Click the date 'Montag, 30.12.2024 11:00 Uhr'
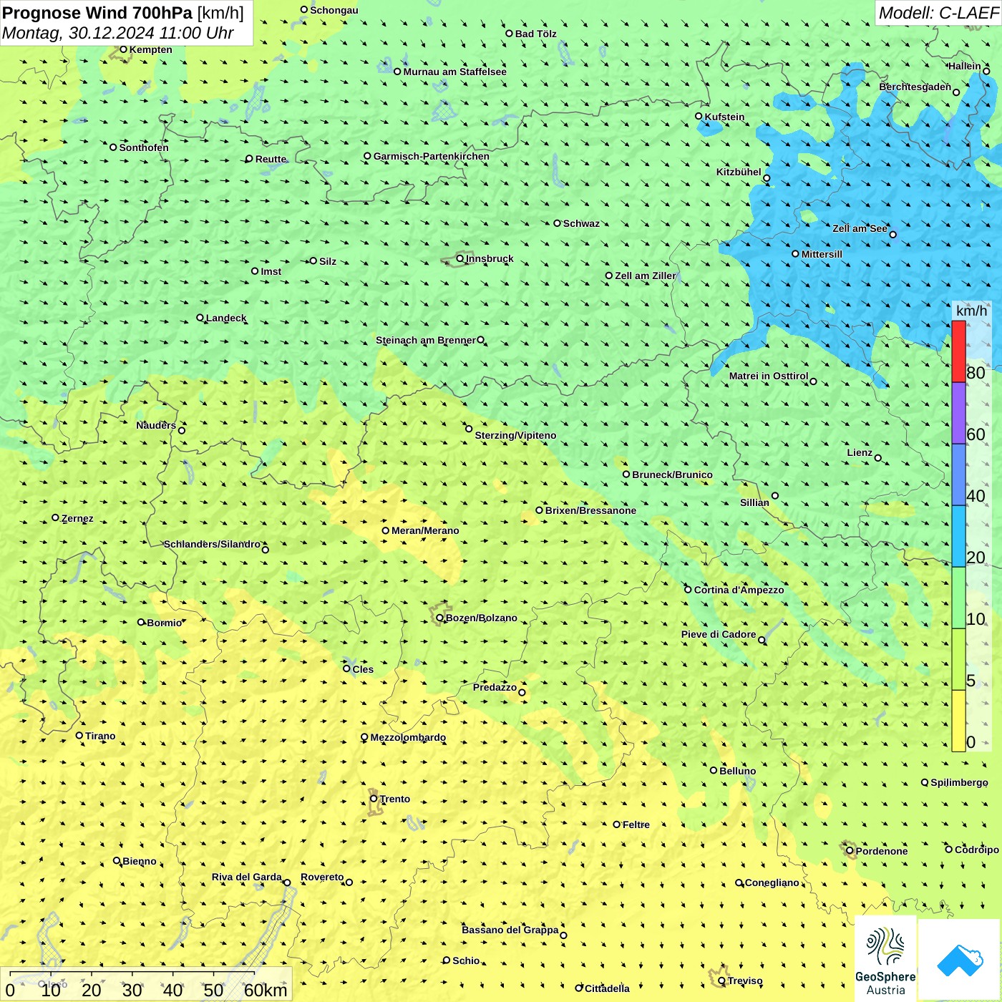The width and height of the screenshot is (1002, 1002). [x=118, y=33]
